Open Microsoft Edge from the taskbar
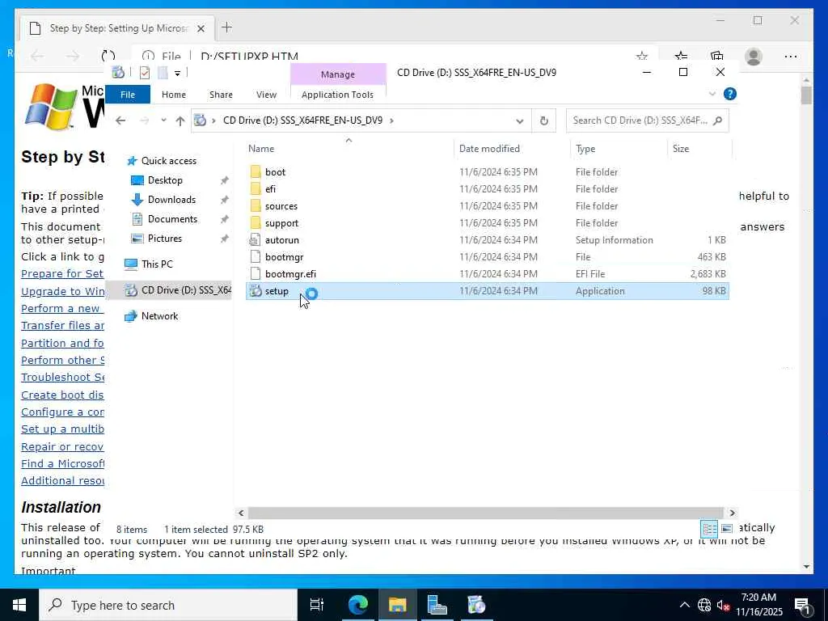 pos(357,605)
